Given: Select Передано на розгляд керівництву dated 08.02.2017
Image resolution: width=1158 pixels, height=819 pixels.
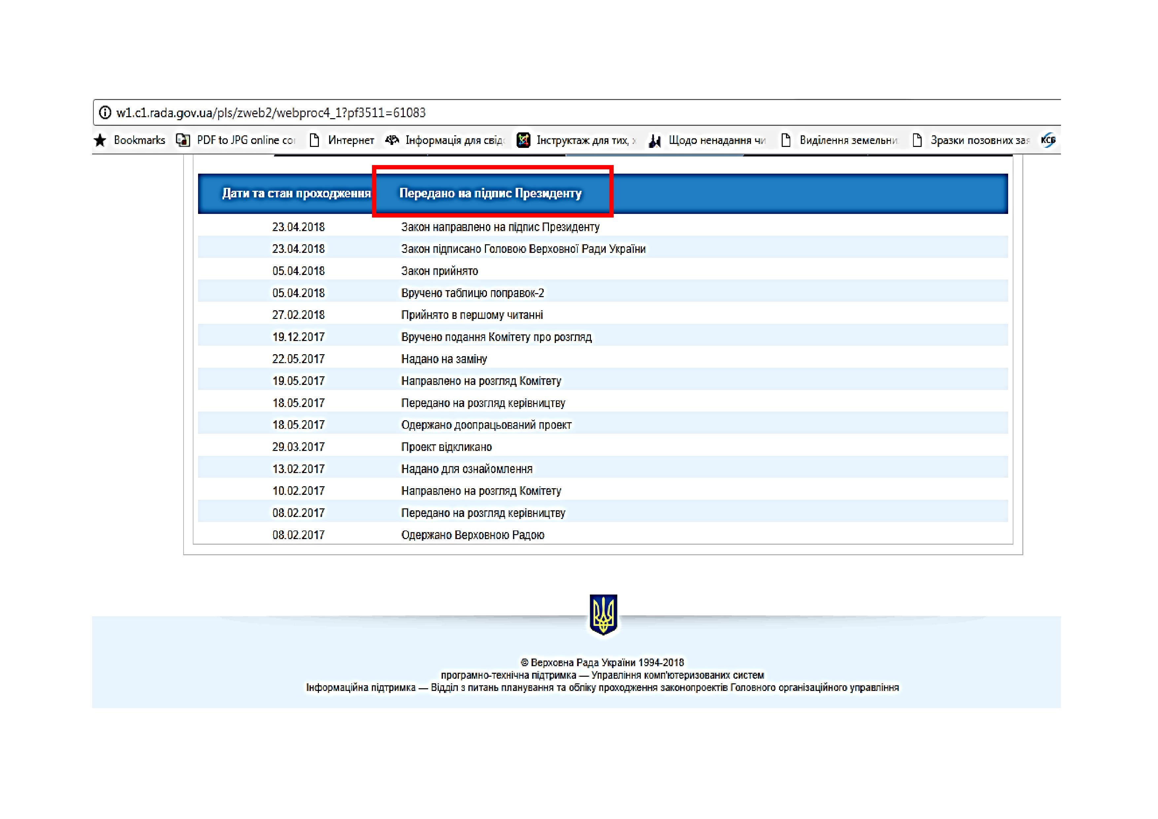Looking at the screenshot, I should click(483, 513).
